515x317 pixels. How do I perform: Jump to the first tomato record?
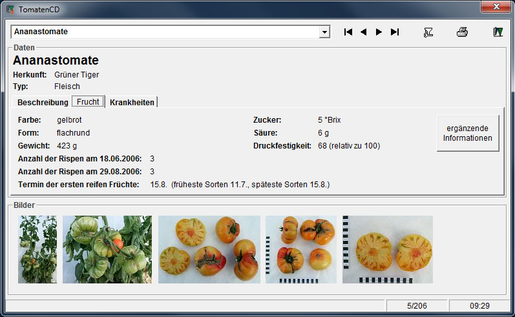[x=348, y=32]
